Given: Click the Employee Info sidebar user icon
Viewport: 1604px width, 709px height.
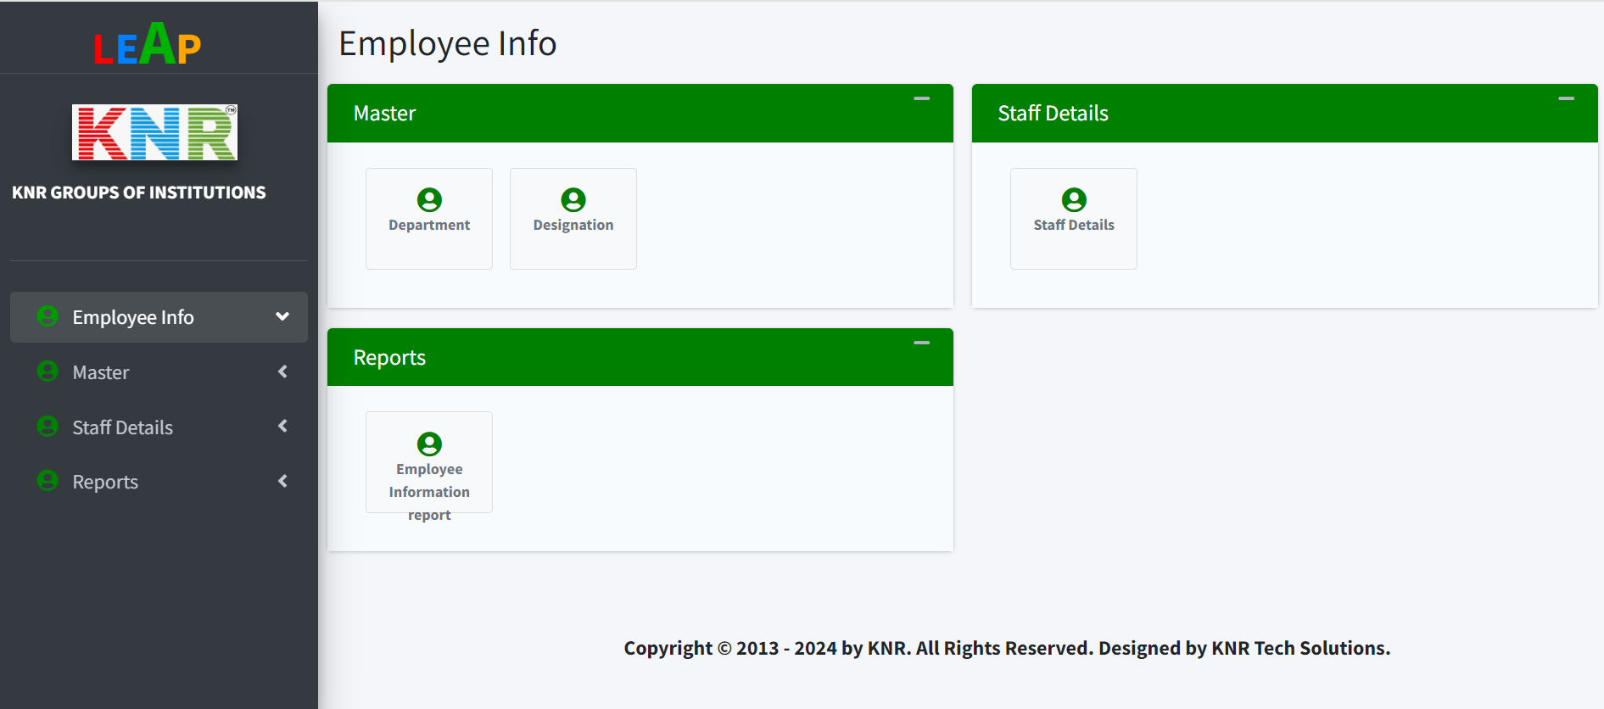Looking at the screenshot, I should (x=48, y=316).
